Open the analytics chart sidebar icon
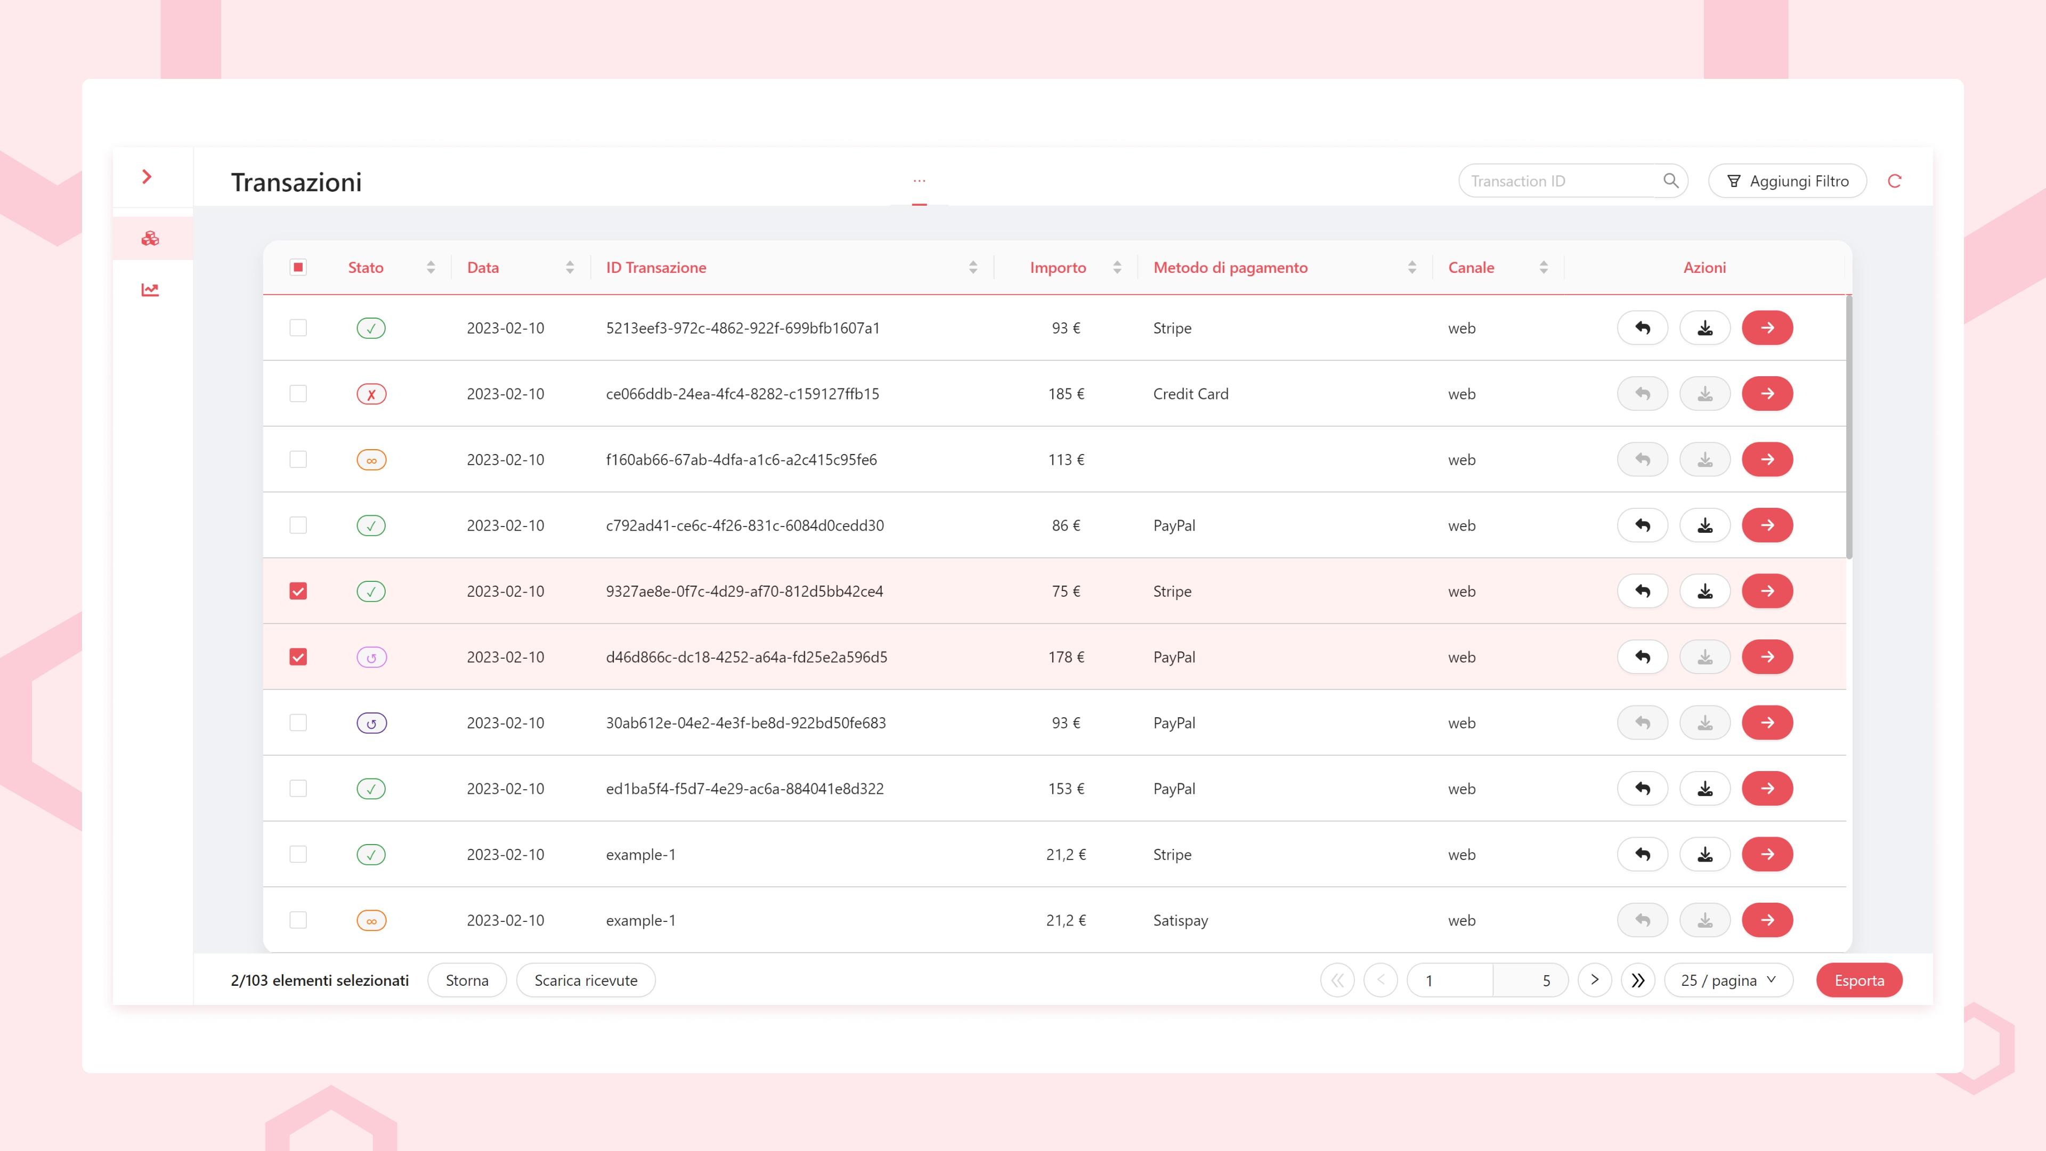The height and width of the screenshot is (1151, 2046). click(150, 290)
